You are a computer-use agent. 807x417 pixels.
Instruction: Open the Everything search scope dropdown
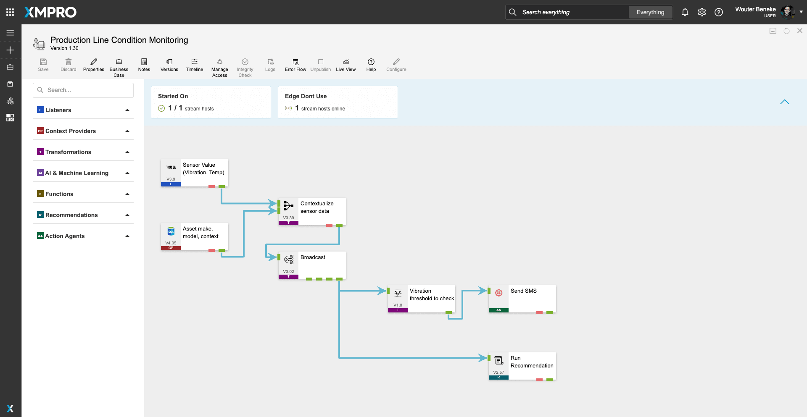[x=650, y=12]
